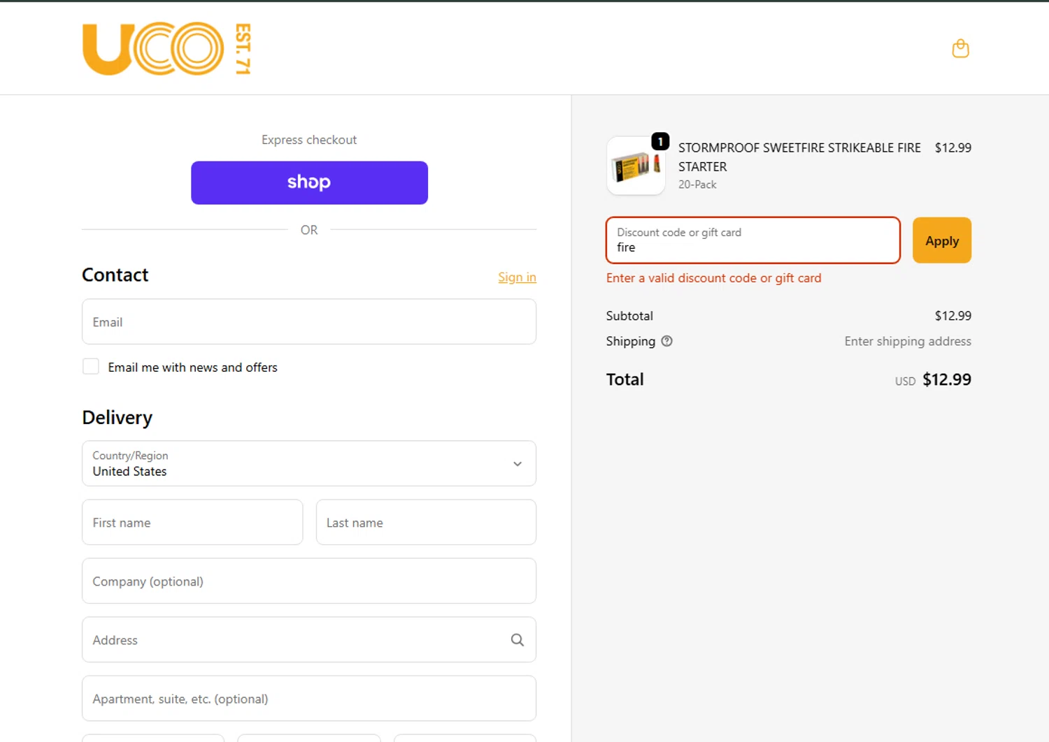Image resolution: width=1049 pixels, height=742 pixels.
Task: Follow the Sign in link
Action: pos(517,277)
